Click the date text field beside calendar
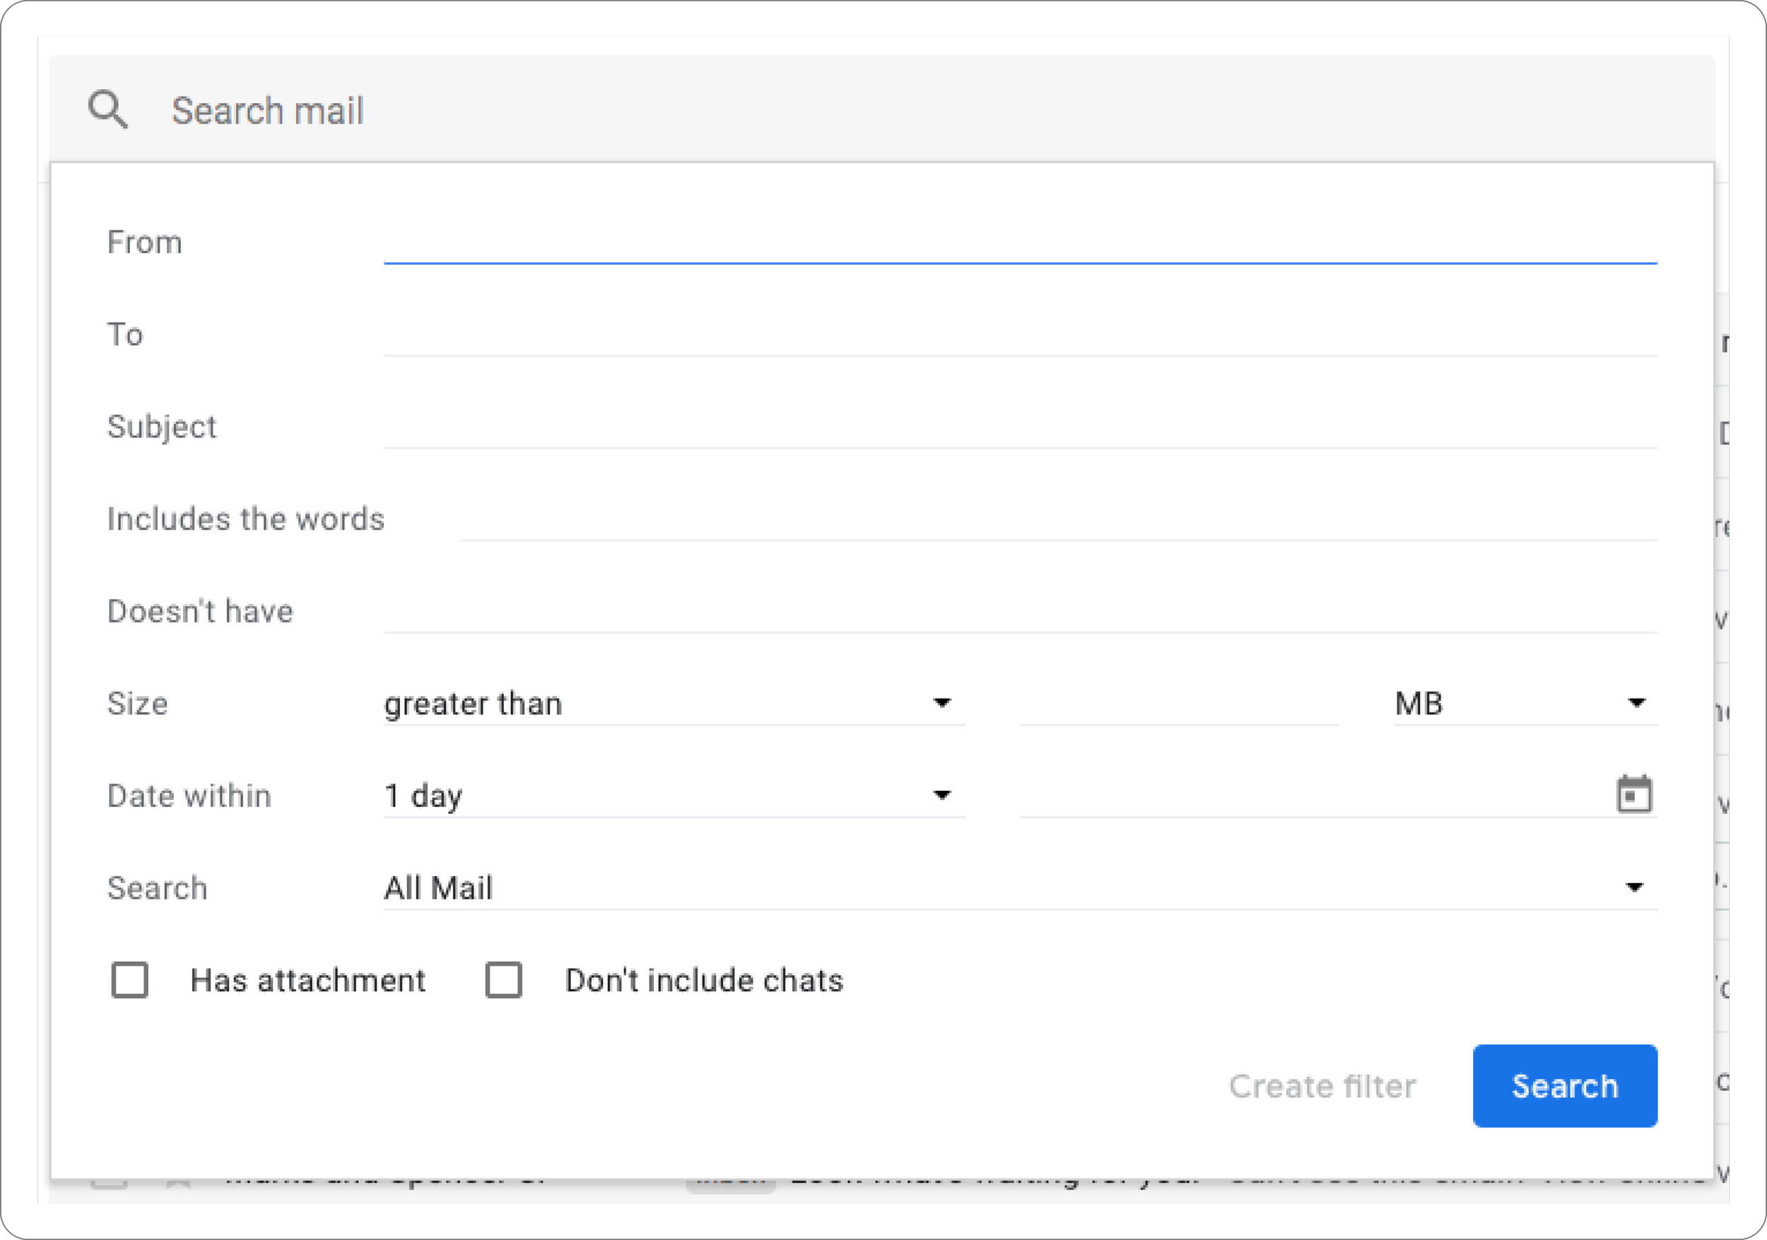 coord(1308,796)
